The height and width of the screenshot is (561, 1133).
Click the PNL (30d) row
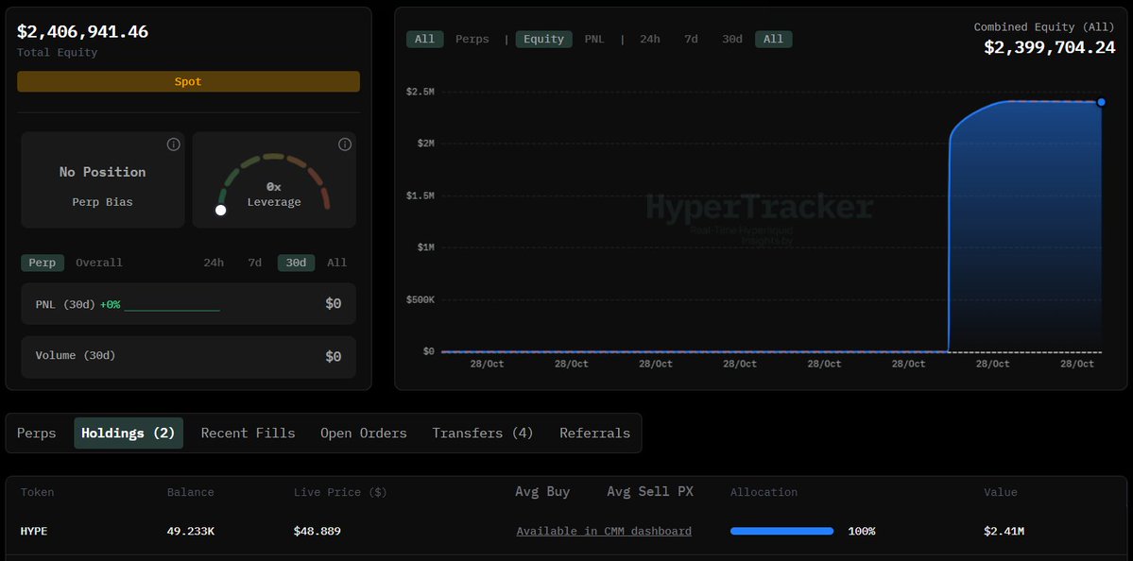pyautogui.click(x=188, y=304)
